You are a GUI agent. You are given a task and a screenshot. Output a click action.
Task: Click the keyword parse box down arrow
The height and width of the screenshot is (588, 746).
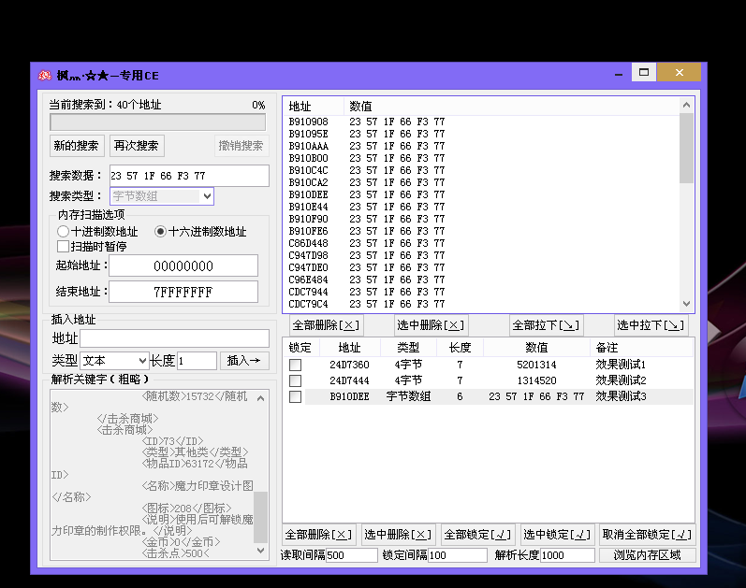(261, 551)
